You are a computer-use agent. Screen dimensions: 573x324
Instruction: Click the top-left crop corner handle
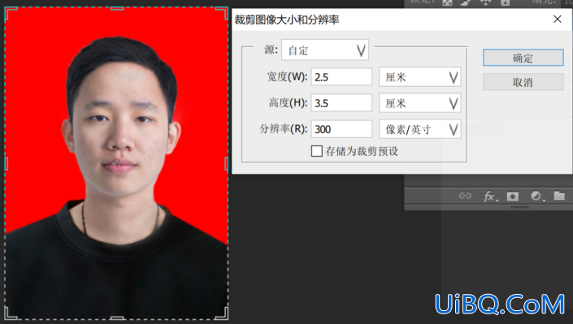[x=11, y=14]
